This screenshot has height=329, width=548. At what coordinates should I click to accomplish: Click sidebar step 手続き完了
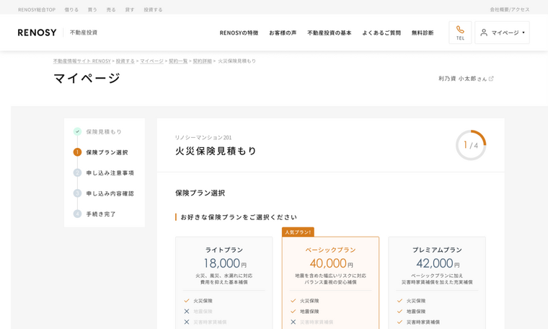pyautogui.click(x=101, y=214)
